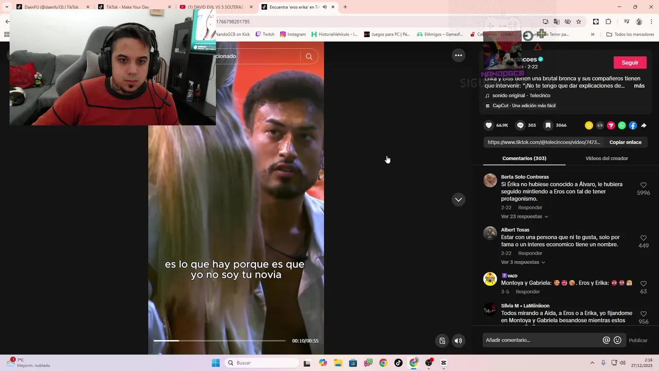Seek using the video progress bar
Image resolution: width=659 pixels, height=371 pixels.
[x=219, y=341]
